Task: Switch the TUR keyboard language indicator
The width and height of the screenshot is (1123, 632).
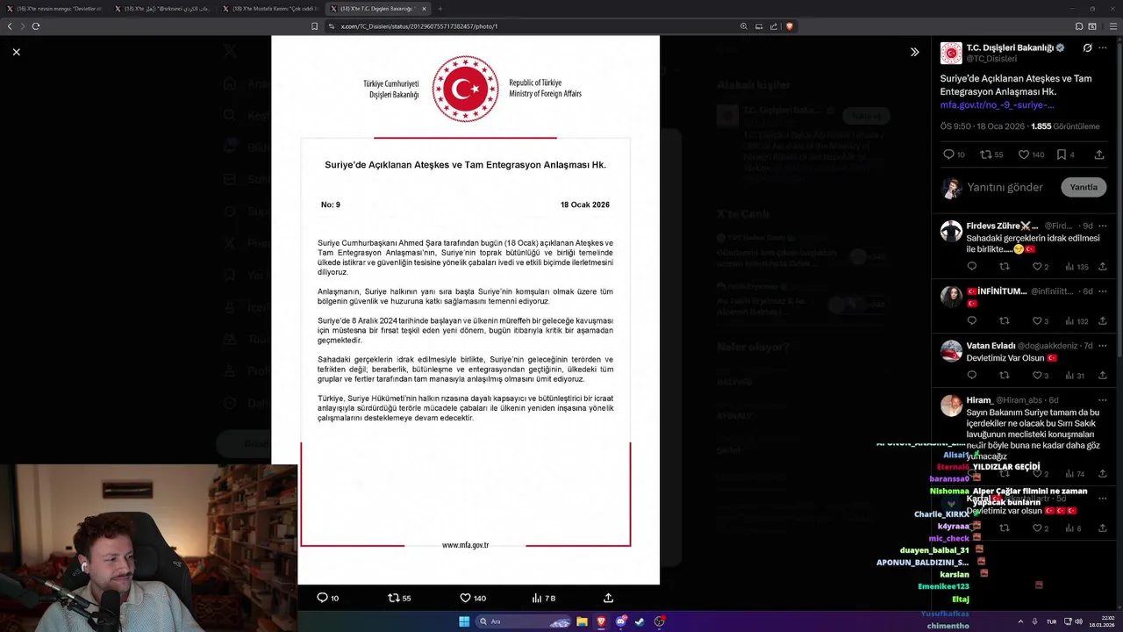Action: (x=1051, y=621)
